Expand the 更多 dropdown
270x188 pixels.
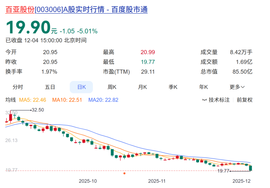click(237, 87)
